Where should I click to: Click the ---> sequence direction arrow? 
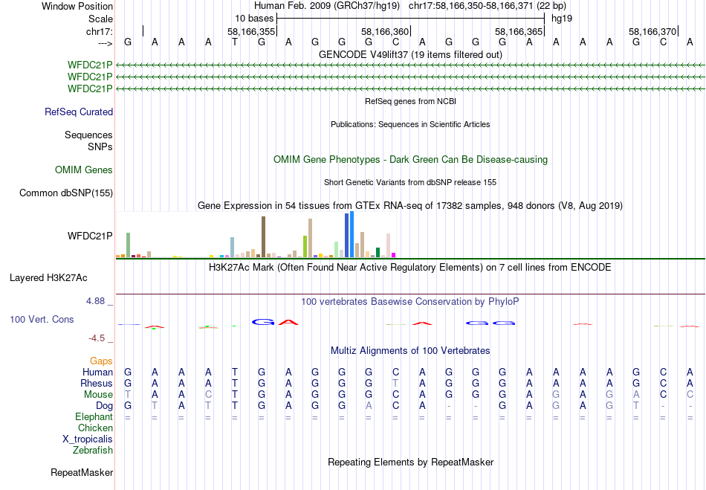(x=105, y=43)
